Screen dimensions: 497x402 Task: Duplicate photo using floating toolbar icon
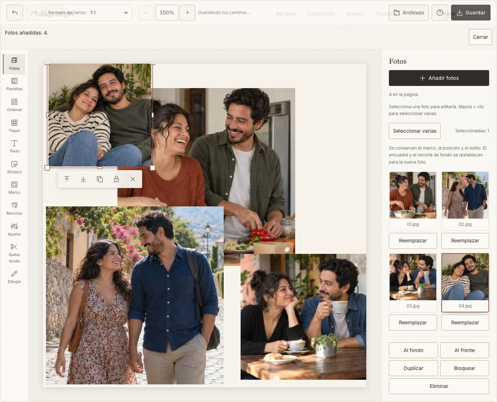coord(100,179)
